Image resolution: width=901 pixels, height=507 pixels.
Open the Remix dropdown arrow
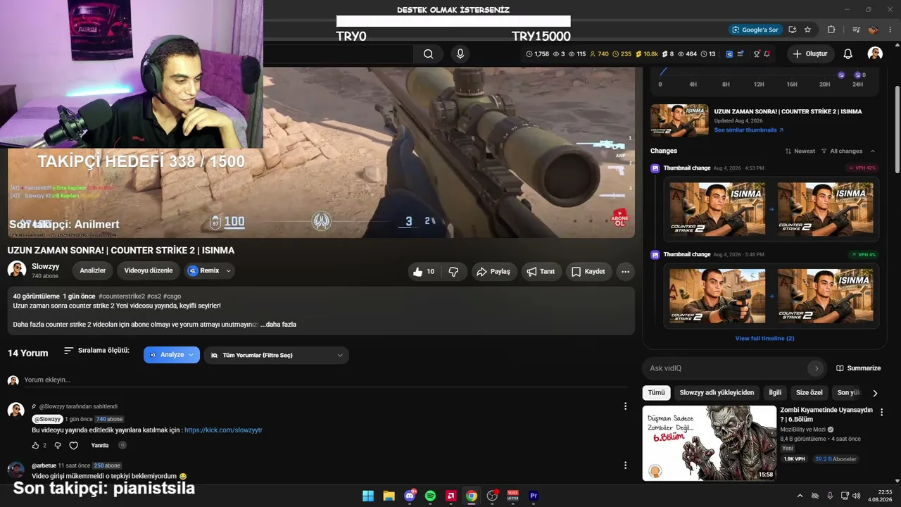click(228, 271)
